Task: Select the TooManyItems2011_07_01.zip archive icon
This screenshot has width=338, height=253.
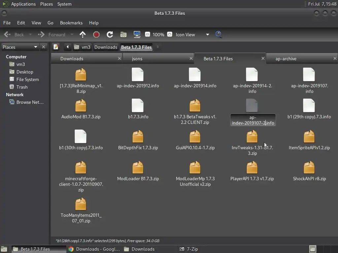Action: click(x=81, y=204)
